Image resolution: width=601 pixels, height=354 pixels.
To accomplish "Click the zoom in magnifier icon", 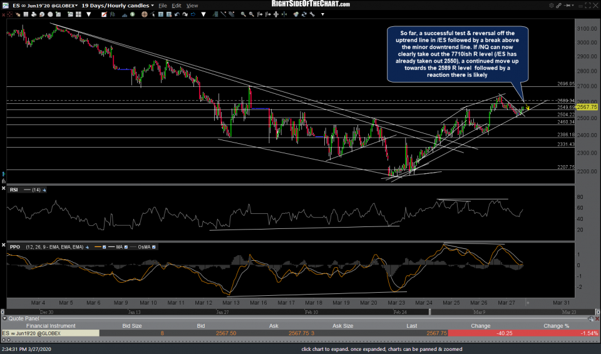I will (244, 14).
